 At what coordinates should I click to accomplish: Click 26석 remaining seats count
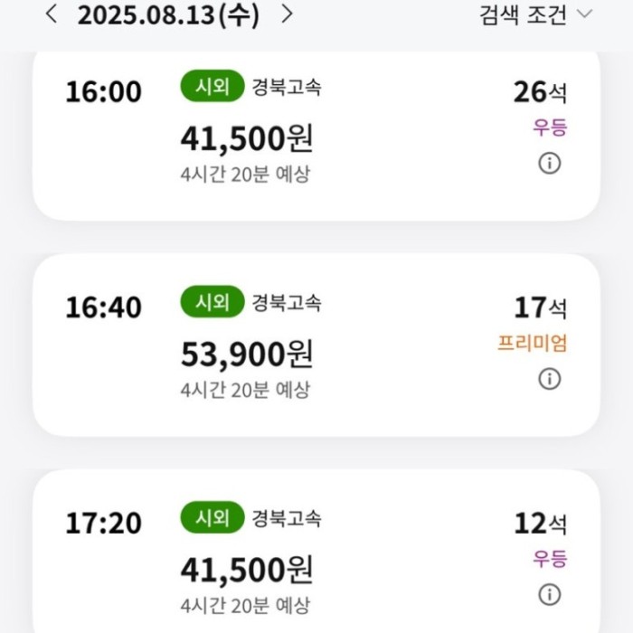point(540,92)
